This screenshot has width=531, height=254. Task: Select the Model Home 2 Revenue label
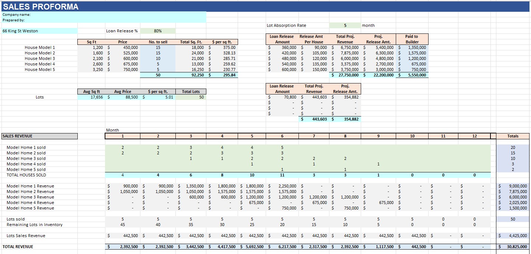point(30,192)
